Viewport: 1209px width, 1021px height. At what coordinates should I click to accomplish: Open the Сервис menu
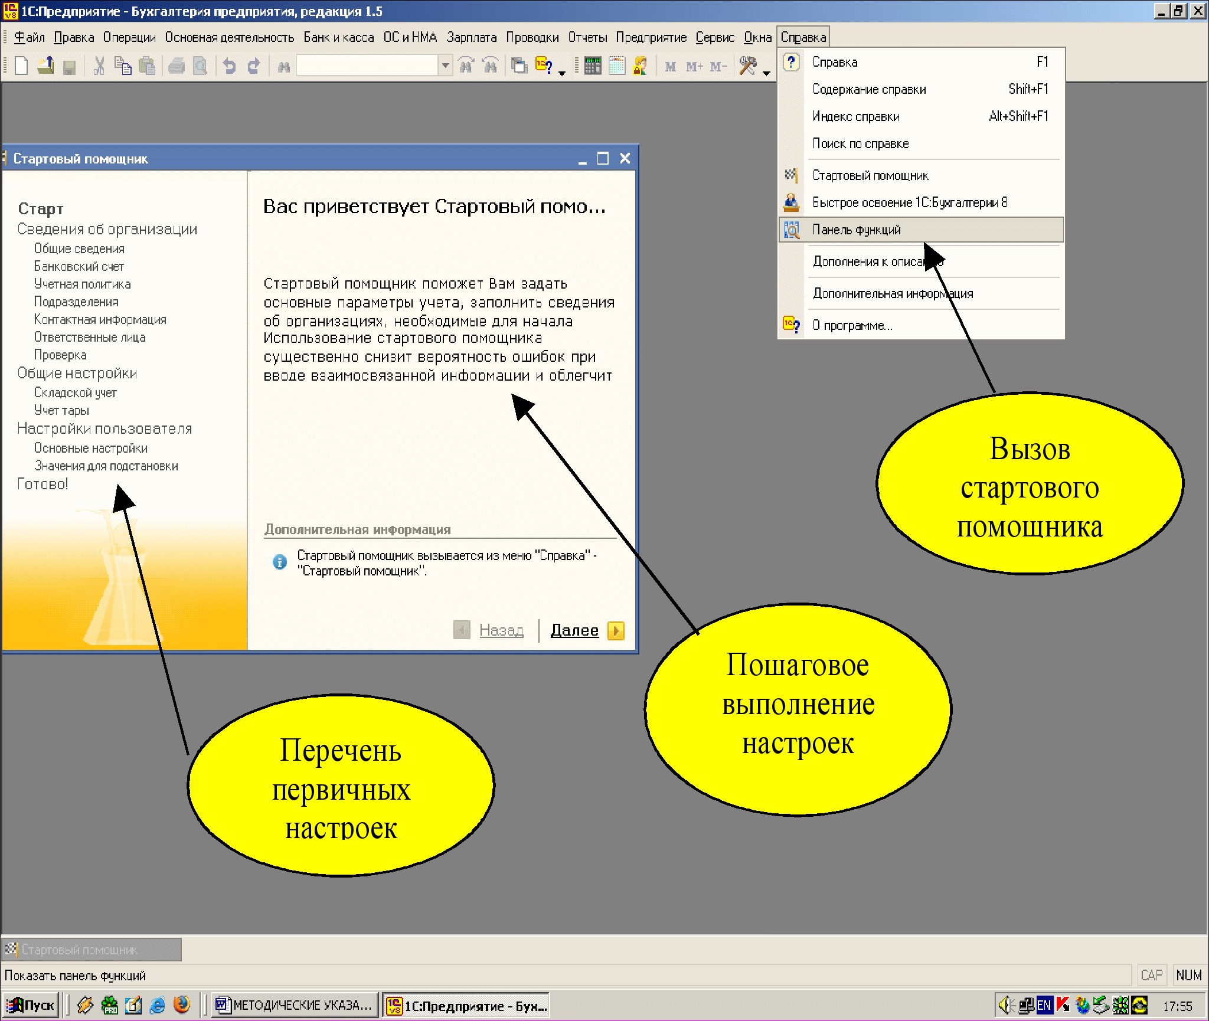[x=715, y=37]
